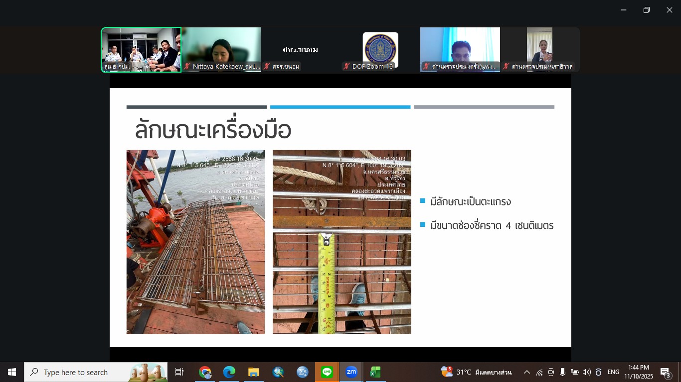Expand the hidden system tray icons chevron
This screenshot has width=681, height=382.
[527, 372]
